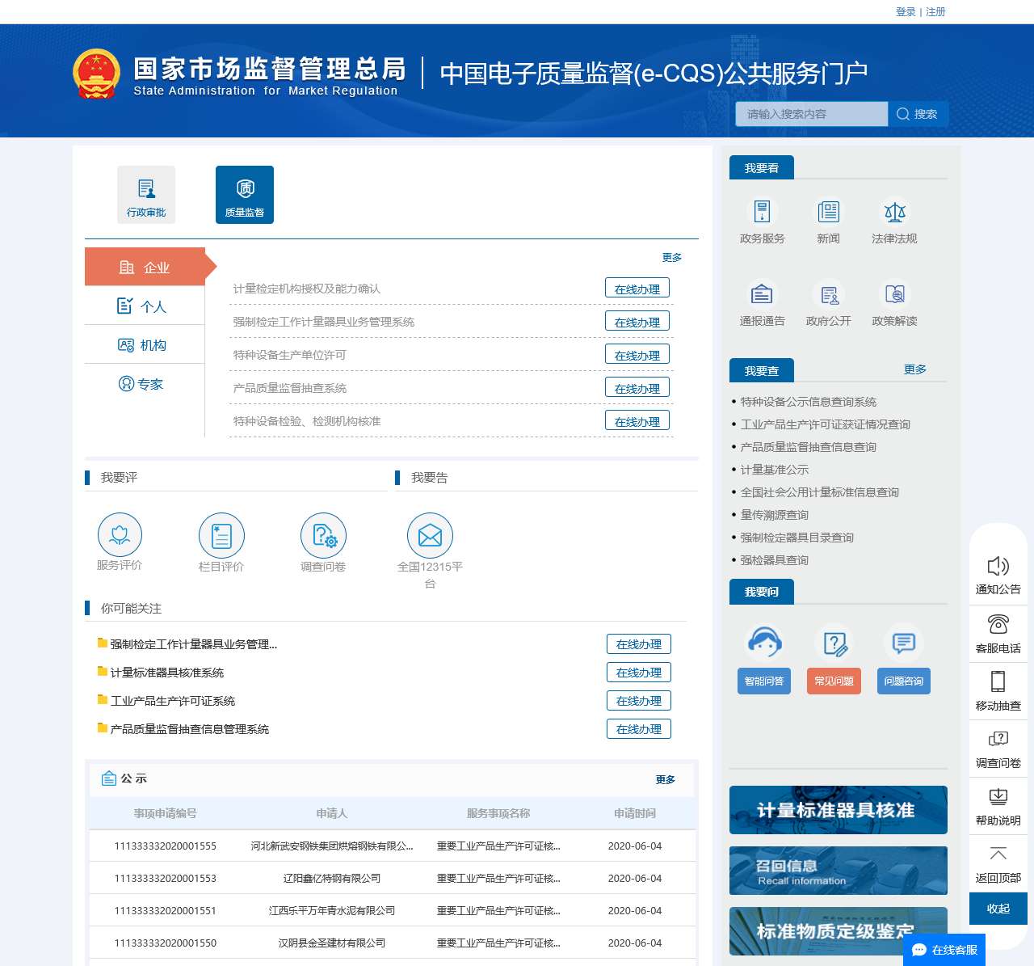Click 在线办理 for 计量检定机构授权及能力确认
The height and width of the screenshot is (966, 1034).
637,289
